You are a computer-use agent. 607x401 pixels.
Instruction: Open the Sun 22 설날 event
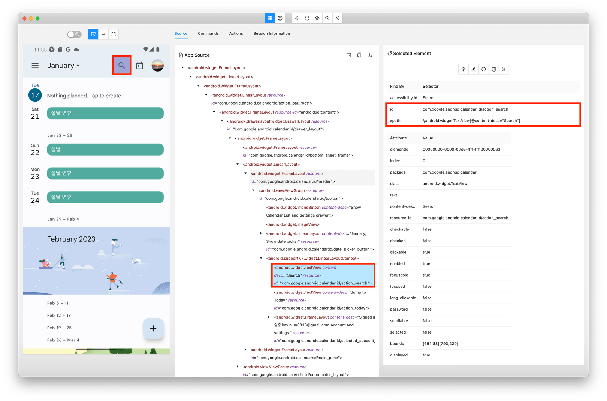click(x=105, y=149)
